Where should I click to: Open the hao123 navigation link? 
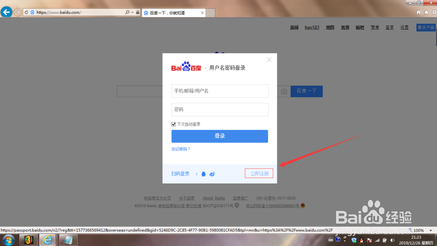tap(312, 27)
